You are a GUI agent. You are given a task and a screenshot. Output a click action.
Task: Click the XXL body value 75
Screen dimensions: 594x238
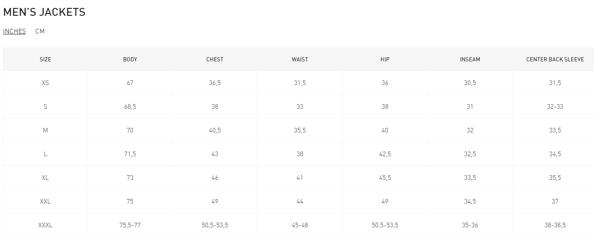coord(130,202)
